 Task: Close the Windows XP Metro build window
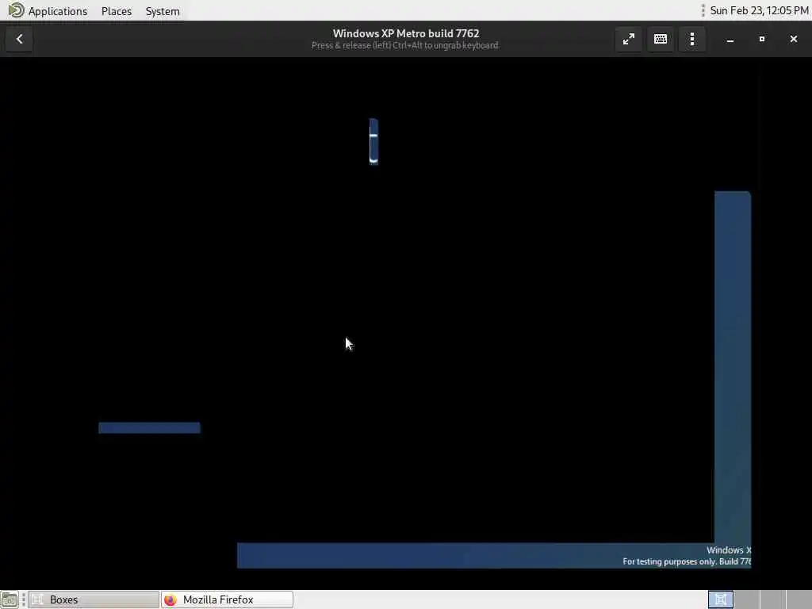pos(793,39)
